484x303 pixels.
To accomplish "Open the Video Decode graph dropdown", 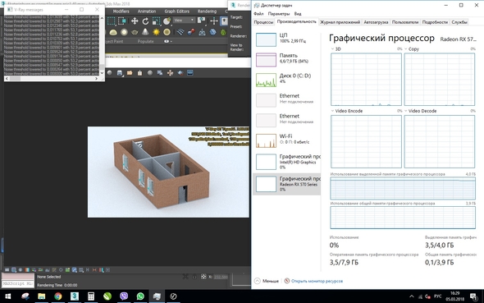I will [x=406, y=111].
